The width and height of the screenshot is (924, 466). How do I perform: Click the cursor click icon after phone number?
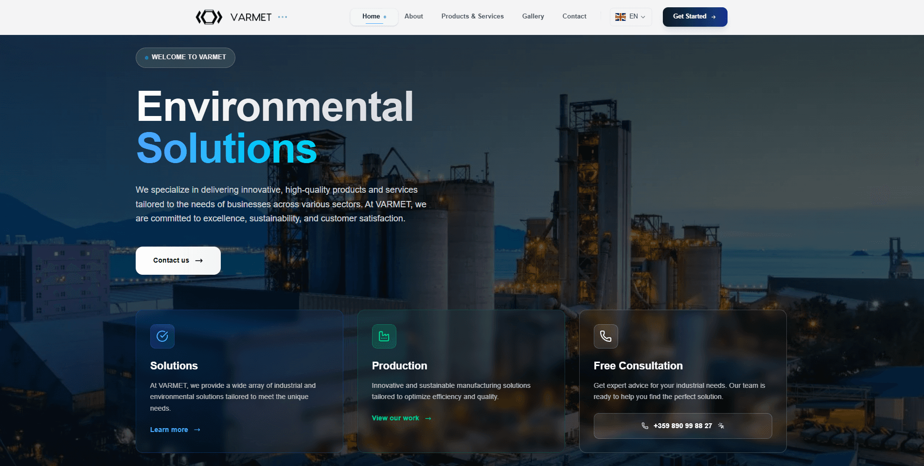[721, 426]
